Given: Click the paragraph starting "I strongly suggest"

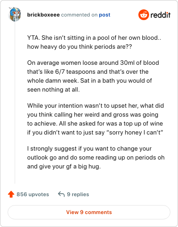Looking at the screenshot, I should coord(96,157).
